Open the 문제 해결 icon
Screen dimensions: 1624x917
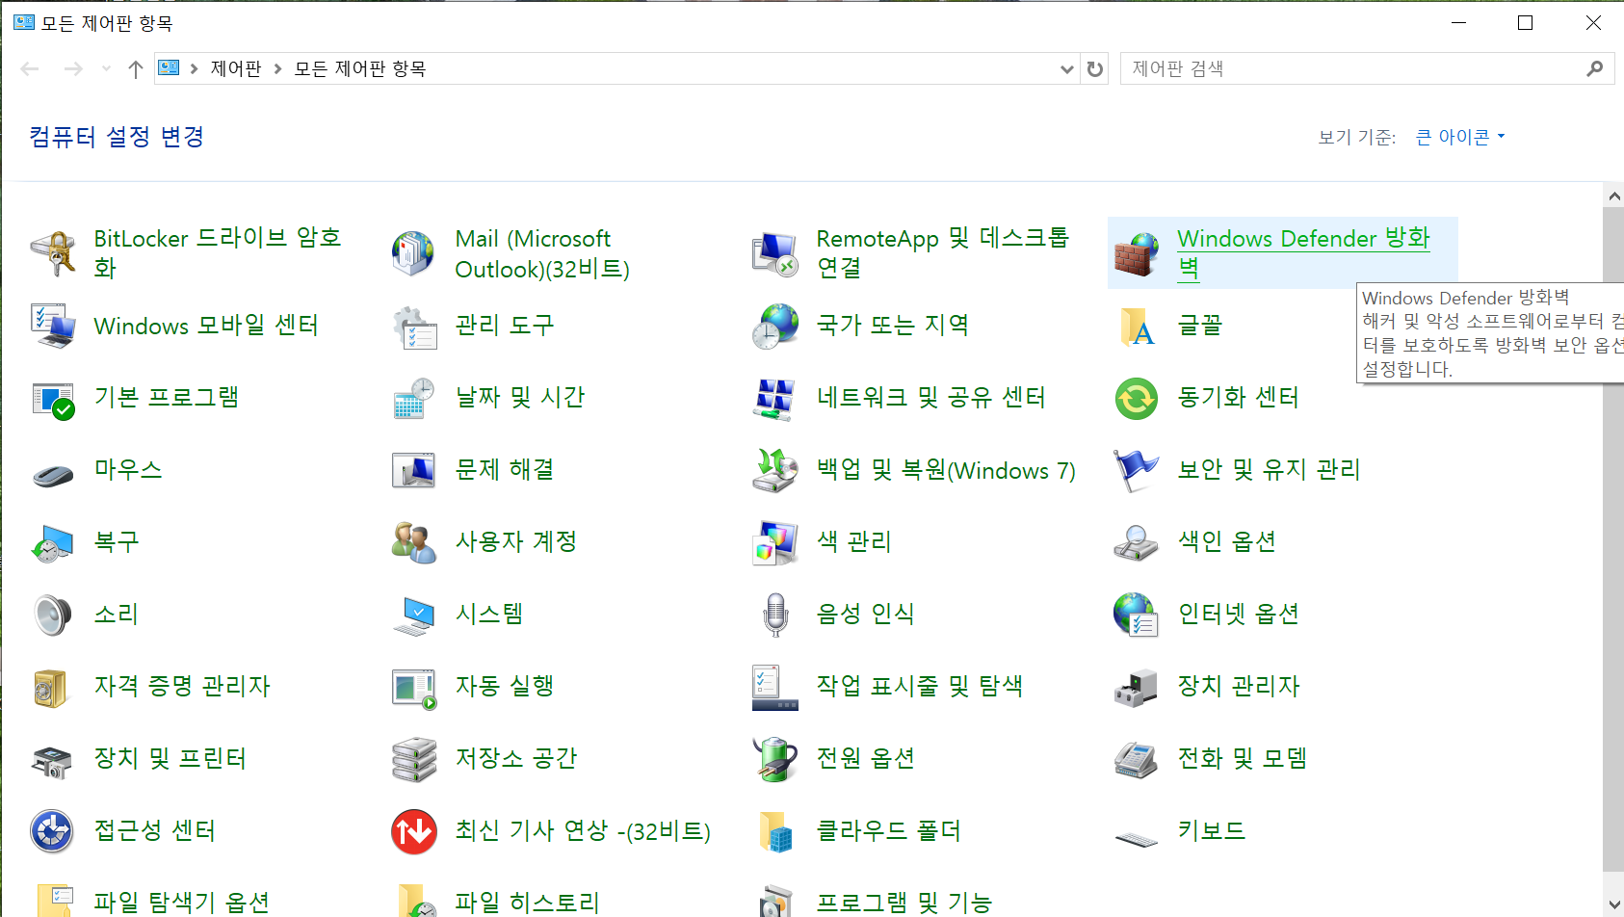413,470
